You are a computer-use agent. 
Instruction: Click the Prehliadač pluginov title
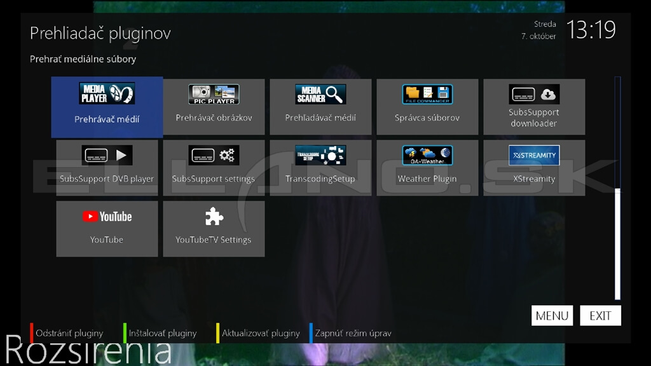click(100, 34)
